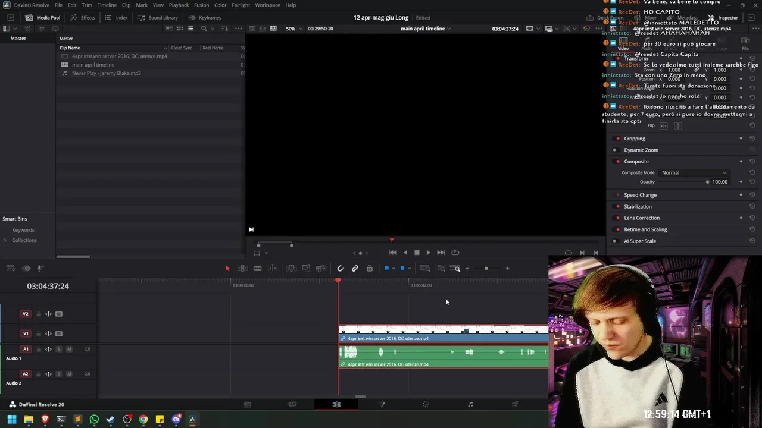Click the Custom Zoom magnifier icon
762x428 pixels.
(456, 269)
